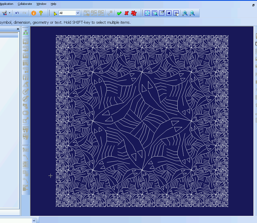The width and height of the screenshot is (257, 223).
Task: Click the zoom out magnifier icon
Action: pyautogui.click(x=192, y=13)
